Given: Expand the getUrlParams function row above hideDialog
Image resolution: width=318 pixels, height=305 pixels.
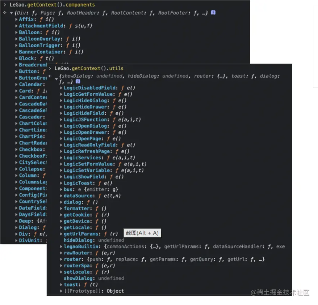Looking at the screenshot, I should pos(61,234).
